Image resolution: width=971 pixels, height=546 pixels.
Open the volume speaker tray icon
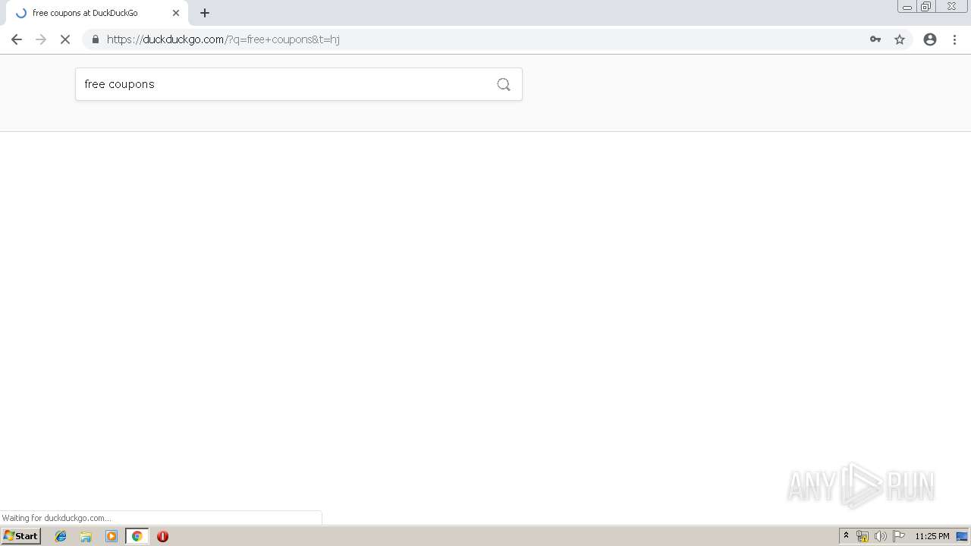coord(881,536)
